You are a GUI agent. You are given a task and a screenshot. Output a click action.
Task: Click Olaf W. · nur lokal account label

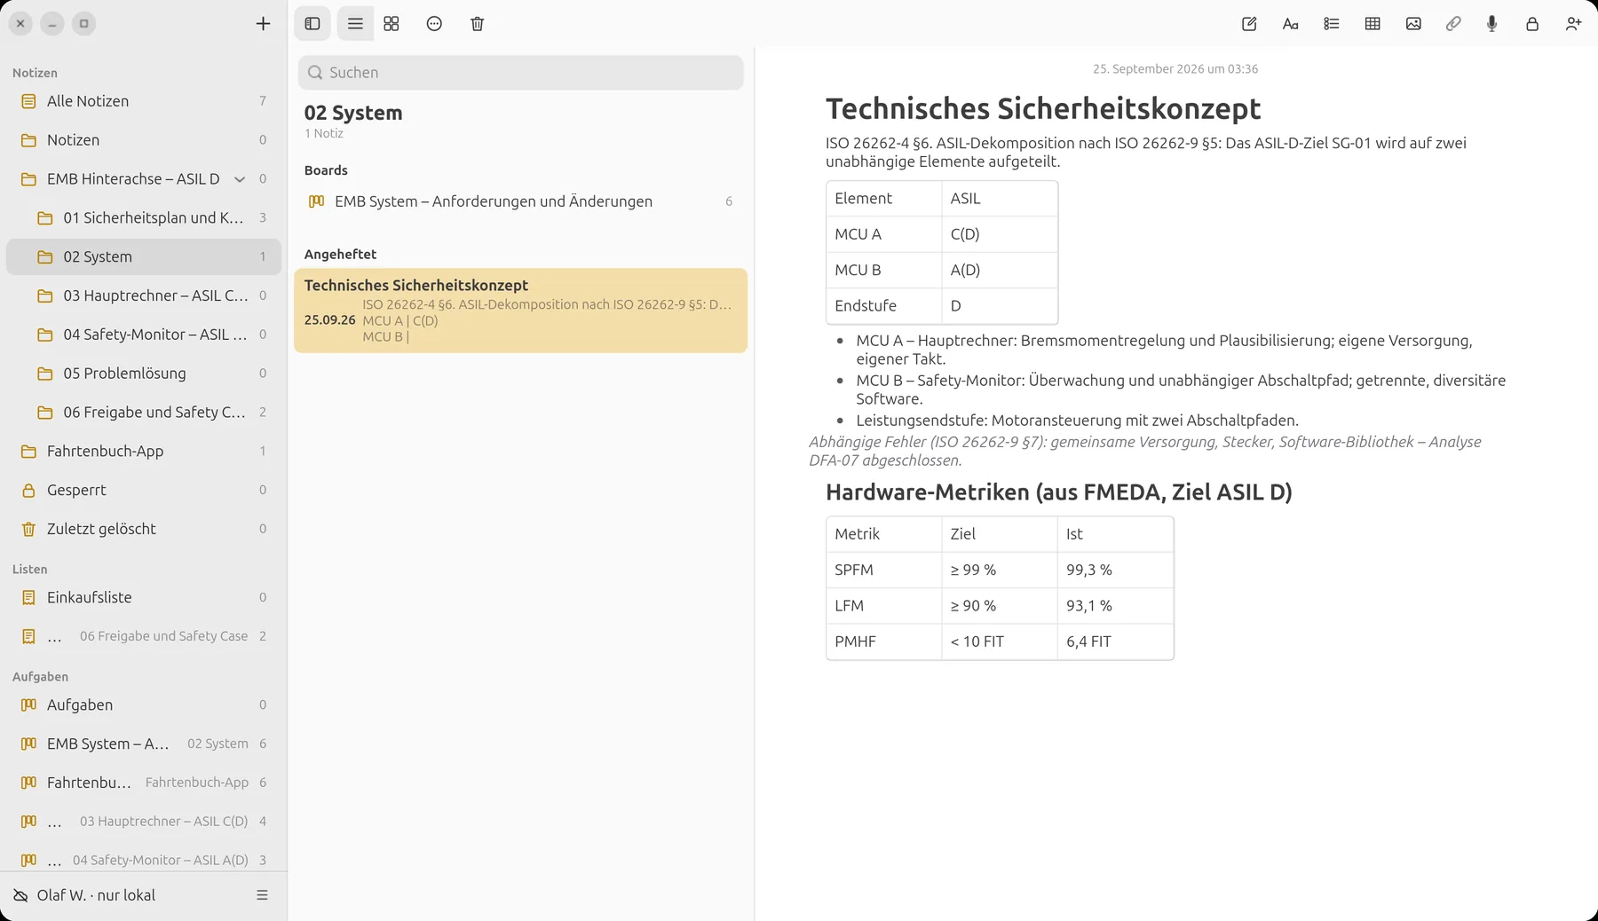tap(96, 895)
